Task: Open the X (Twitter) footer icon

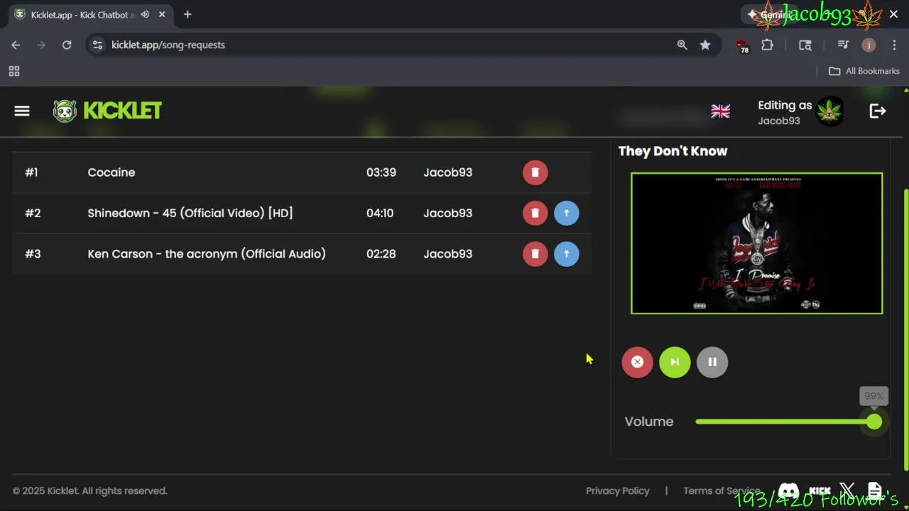Action: [x=847, y=490]
